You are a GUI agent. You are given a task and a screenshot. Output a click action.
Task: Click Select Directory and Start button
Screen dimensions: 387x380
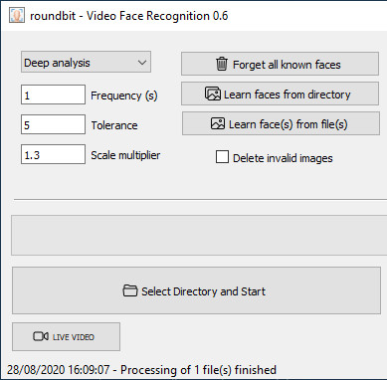pyautogui.click(x=196, y=290)
